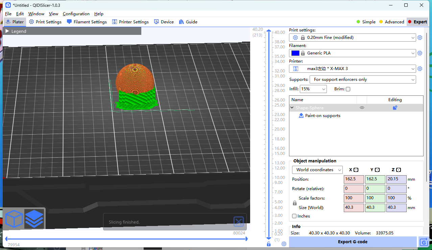Open the Infill 15% dropdown

pos(313,89)
